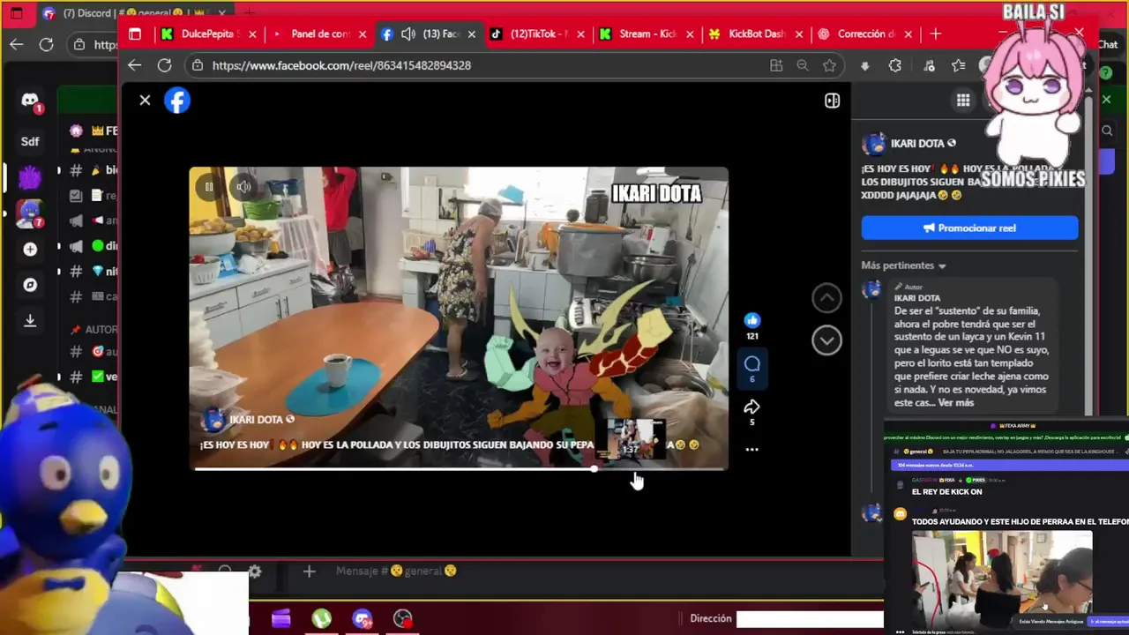Click the browser back arrow in the Facebook window

click(134, 65)
